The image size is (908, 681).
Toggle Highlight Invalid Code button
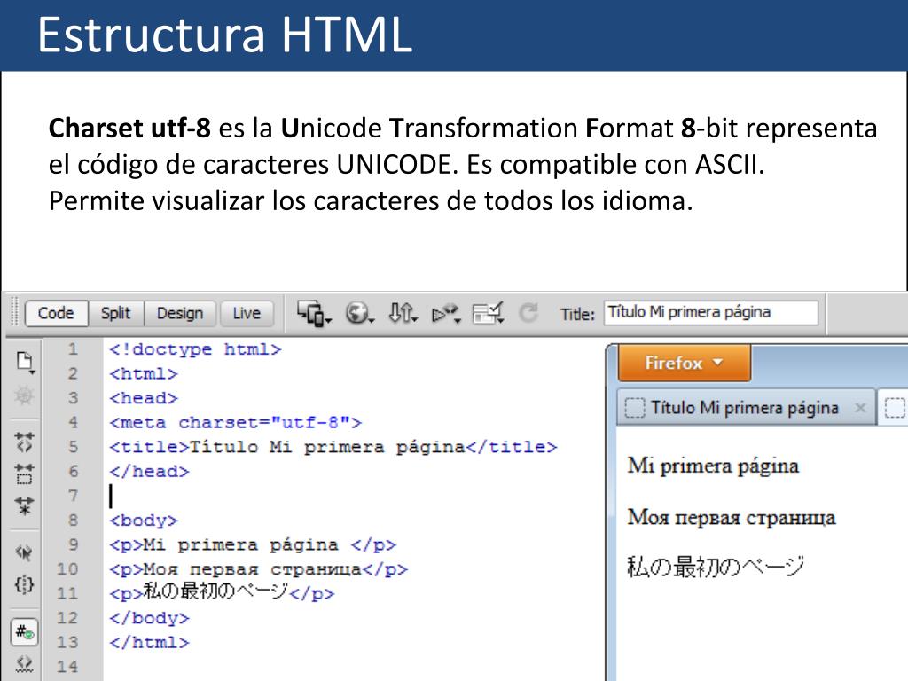tap(25, 663)
